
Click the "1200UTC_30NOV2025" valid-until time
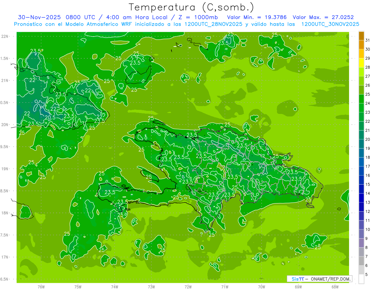tap(330, 24)
